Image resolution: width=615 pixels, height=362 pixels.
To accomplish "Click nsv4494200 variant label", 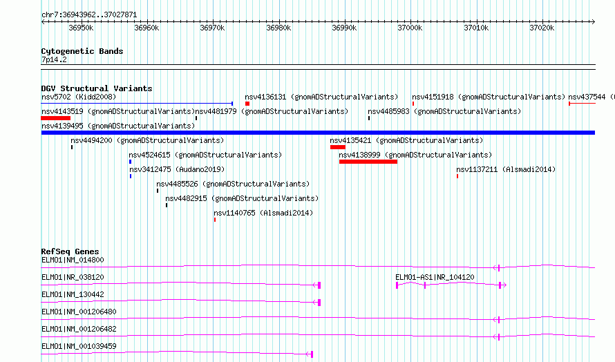I will click(147, 140).
